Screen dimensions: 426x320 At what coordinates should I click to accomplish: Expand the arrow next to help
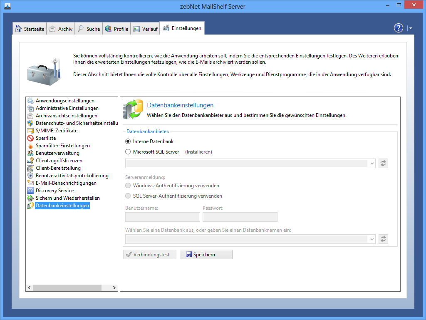click(411, 28)
